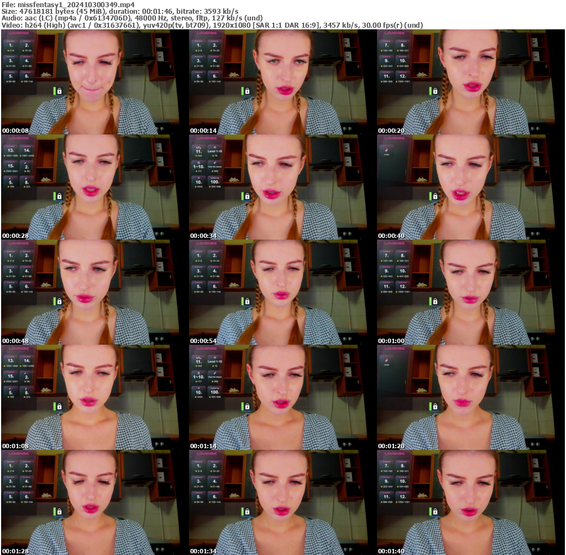The width and height of the screenshot is (566, 555).
Task: Toggle the green battery indicator beside the lock
Action: (x=55, y=91)
